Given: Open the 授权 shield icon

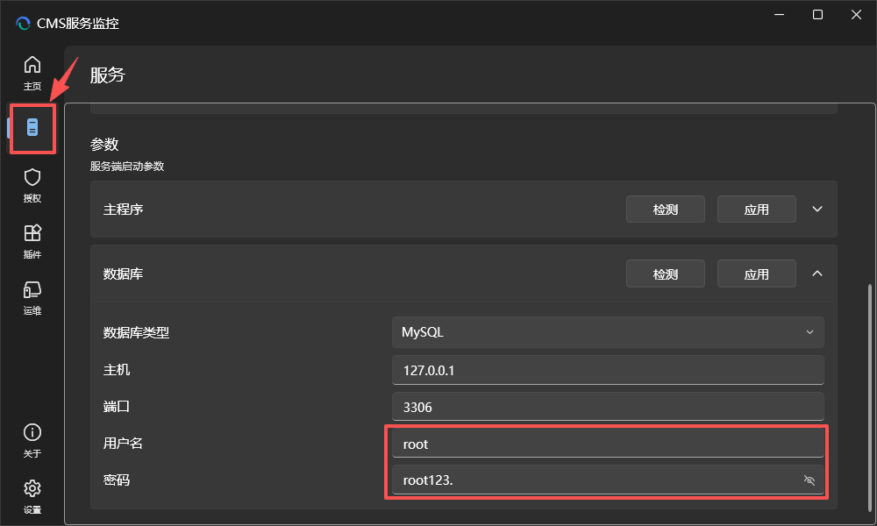Looking at the screenshot, I should point(32,184).
